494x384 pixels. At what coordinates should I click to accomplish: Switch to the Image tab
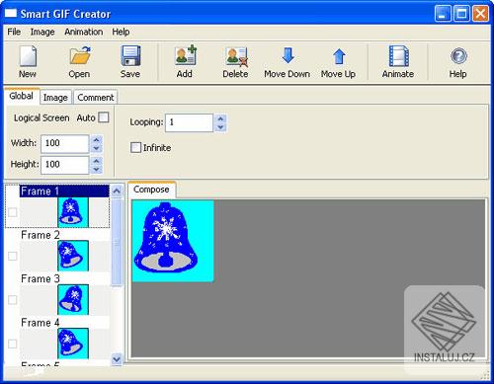coord(55,98)
